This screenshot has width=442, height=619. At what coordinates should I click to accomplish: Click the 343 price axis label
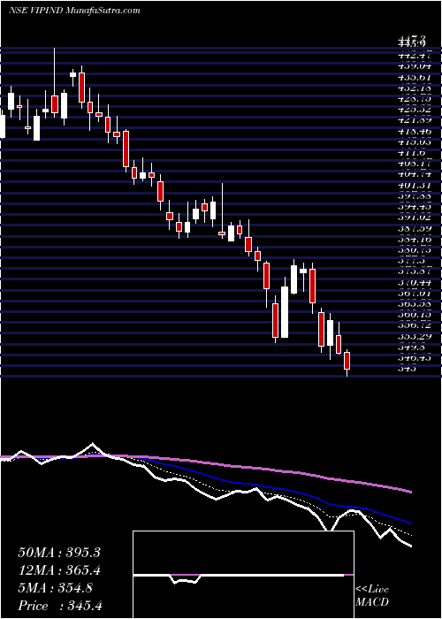click(x=407, y=369)
